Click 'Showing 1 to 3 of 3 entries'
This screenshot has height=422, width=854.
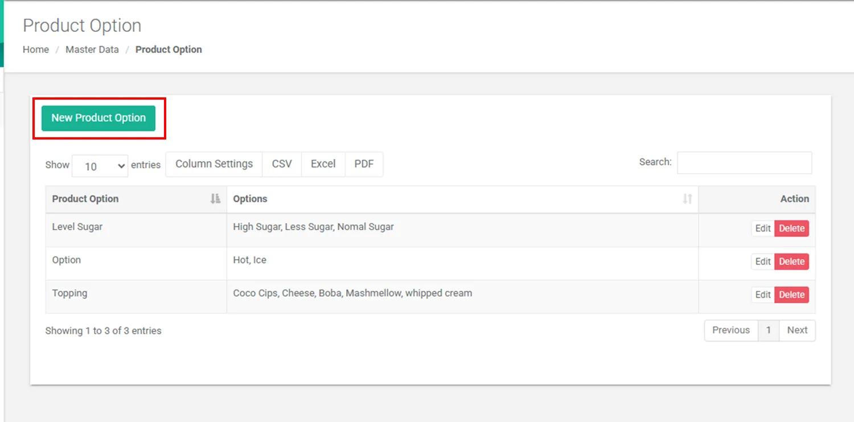(x=104, y=331)
